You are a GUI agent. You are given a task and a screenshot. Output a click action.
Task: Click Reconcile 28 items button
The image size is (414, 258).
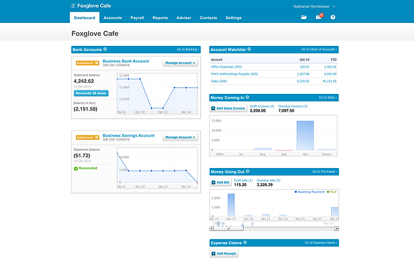[x=91, y=93]
